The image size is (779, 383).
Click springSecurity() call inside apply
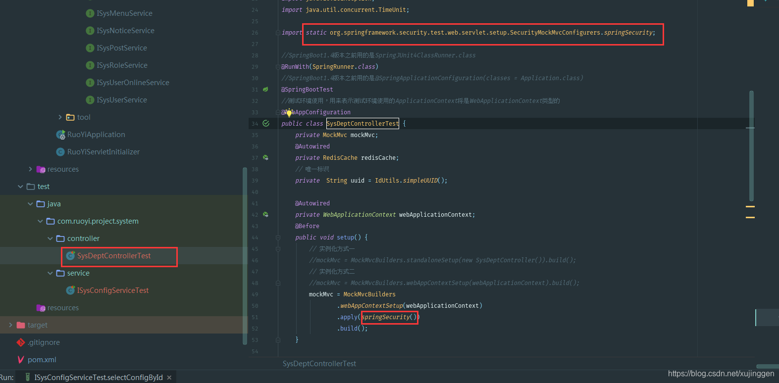[x=389, y=317]
